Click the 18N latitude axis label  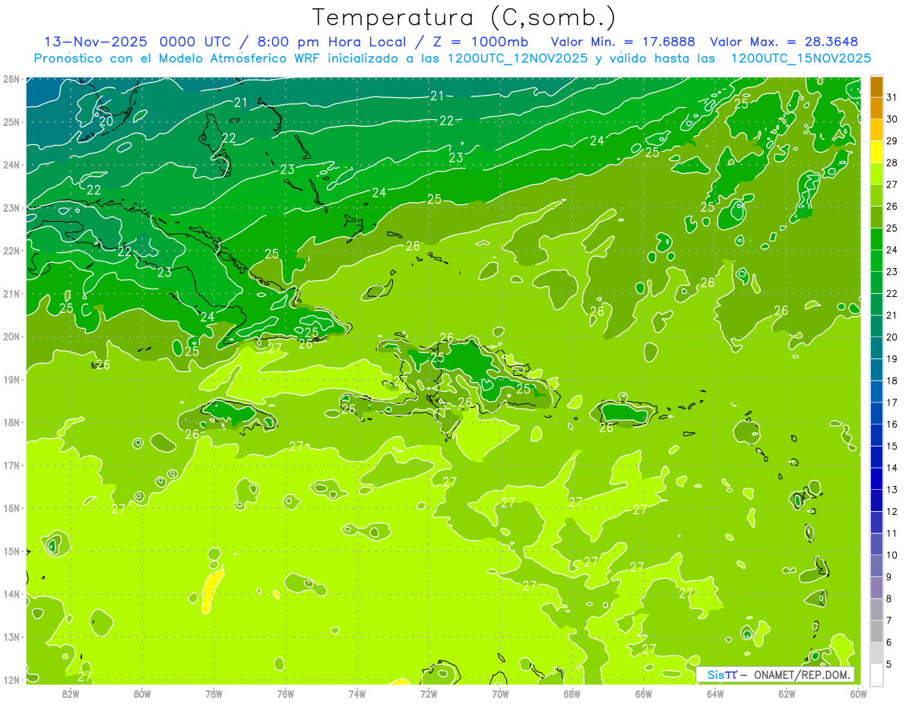tap(11, 422)
